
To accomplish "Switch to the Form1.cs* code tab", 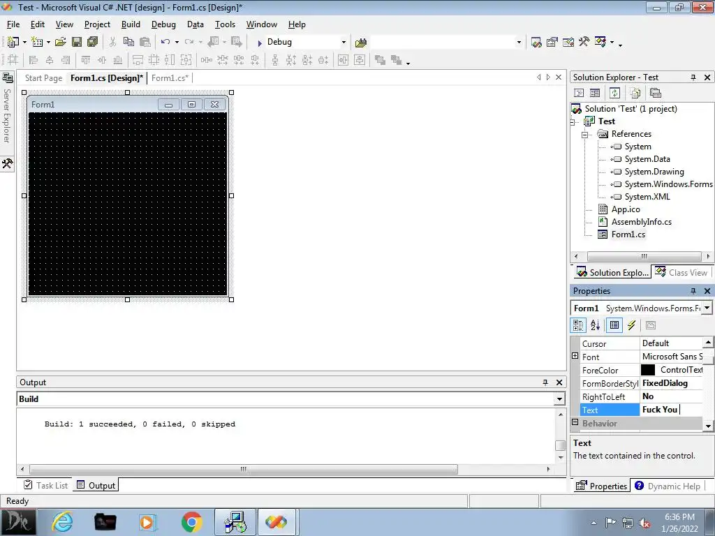I will click(170, 78).
